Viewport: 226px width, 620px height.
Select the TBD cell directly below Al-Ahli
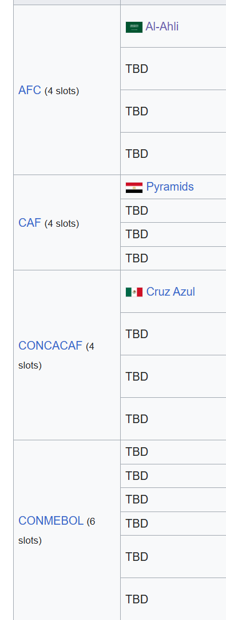click(x=173, y=69)
